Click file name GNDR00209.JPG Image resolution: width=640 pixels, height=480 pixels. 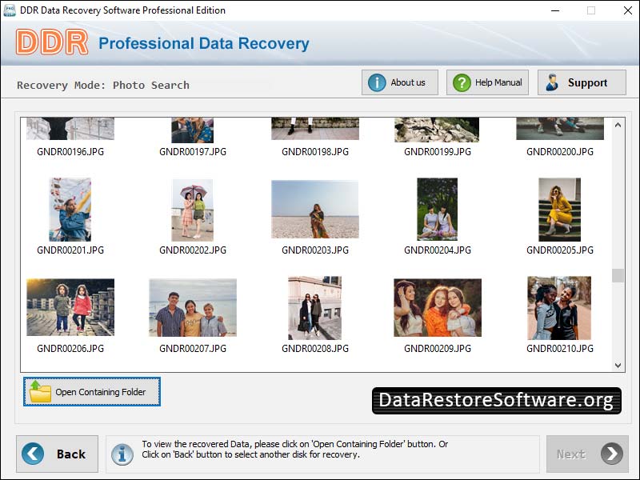click(438, 349)
